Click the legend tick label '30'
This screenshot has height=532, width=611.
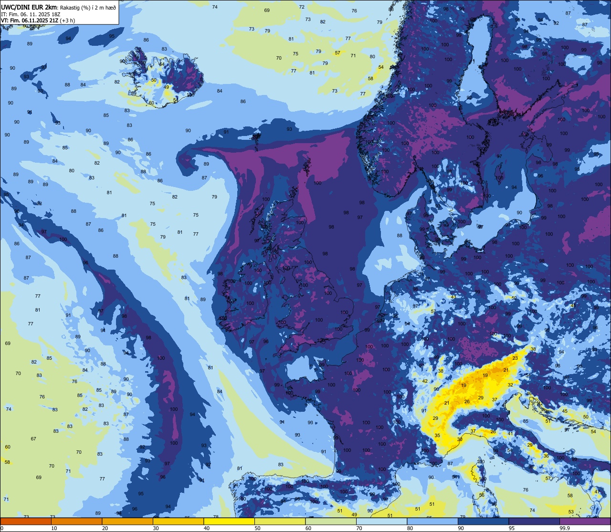coord(156,528)
